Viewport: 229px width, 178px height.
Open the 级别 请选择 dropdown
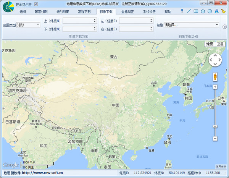point(191,25)
